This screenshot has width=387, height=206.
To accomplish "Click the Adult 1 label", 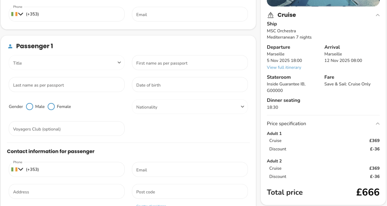I will pos(274,133).
